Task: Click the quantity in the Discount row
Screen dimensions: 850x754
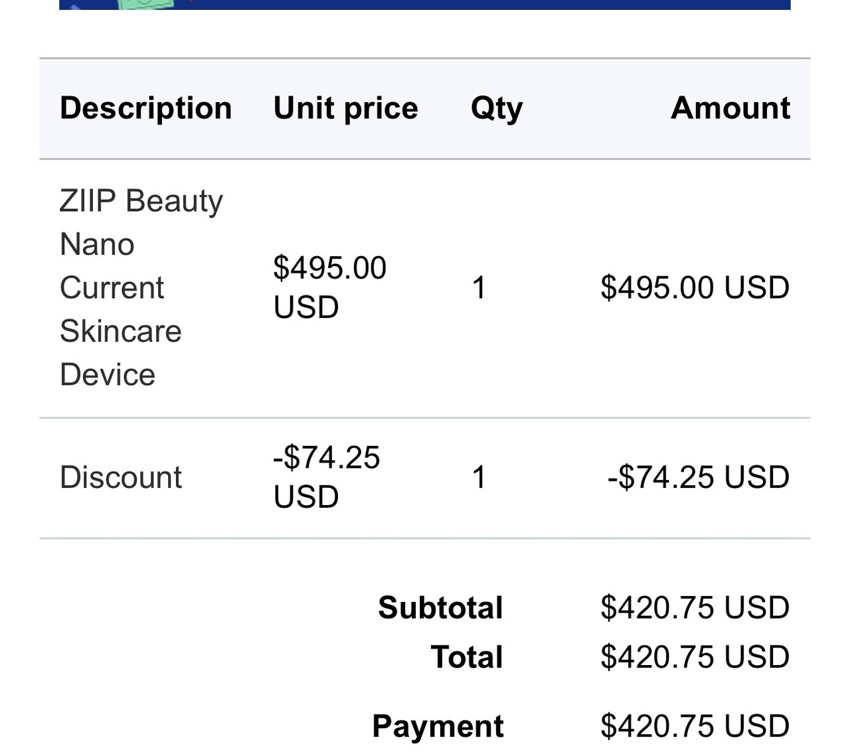Action: tap(479, 477)
